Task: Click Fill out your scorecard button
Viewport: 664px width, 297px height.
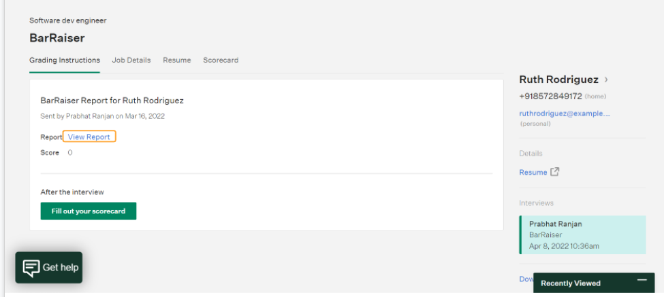Action: click(x=89, y=211)
